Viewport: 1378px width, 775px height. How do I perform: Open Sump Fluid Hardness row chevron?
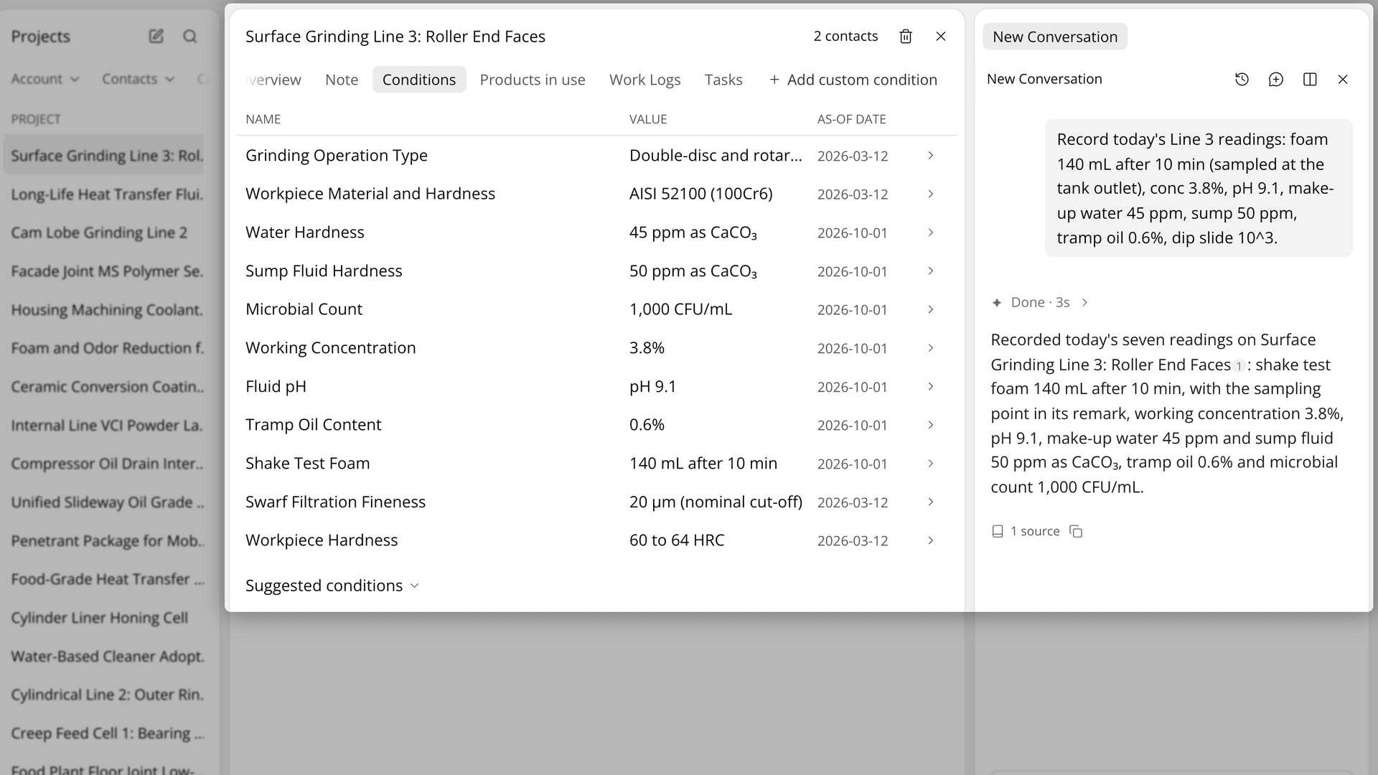tap(931, 271)
